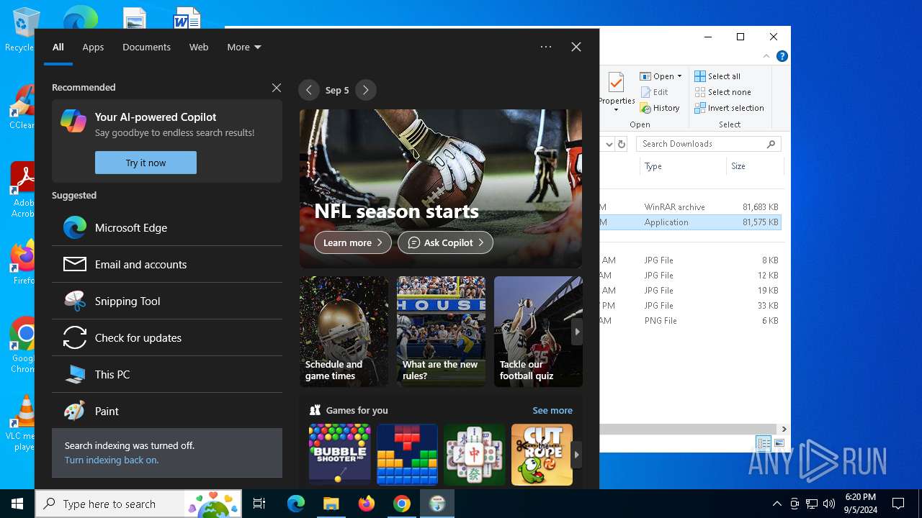The image size is (922, 518).
Task: Open volume control in system tray
Action: click(828, 504)
